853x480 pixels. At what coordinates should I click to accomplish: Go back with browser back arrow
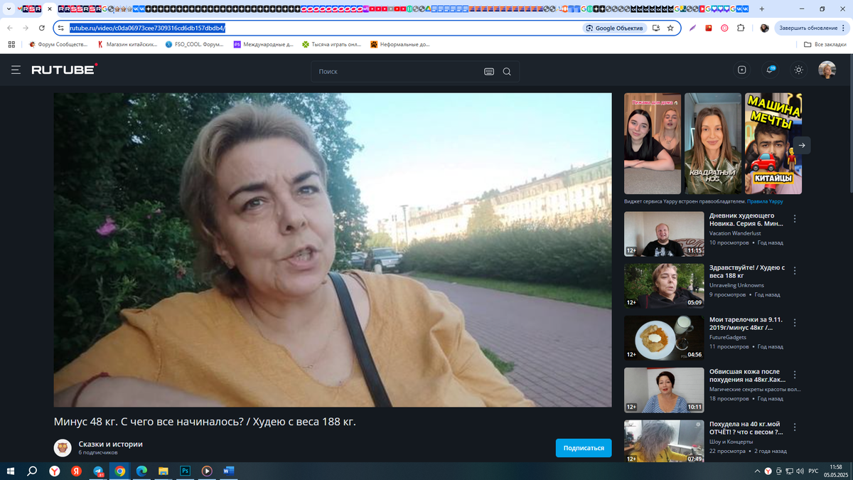click(x=9, y=28)
